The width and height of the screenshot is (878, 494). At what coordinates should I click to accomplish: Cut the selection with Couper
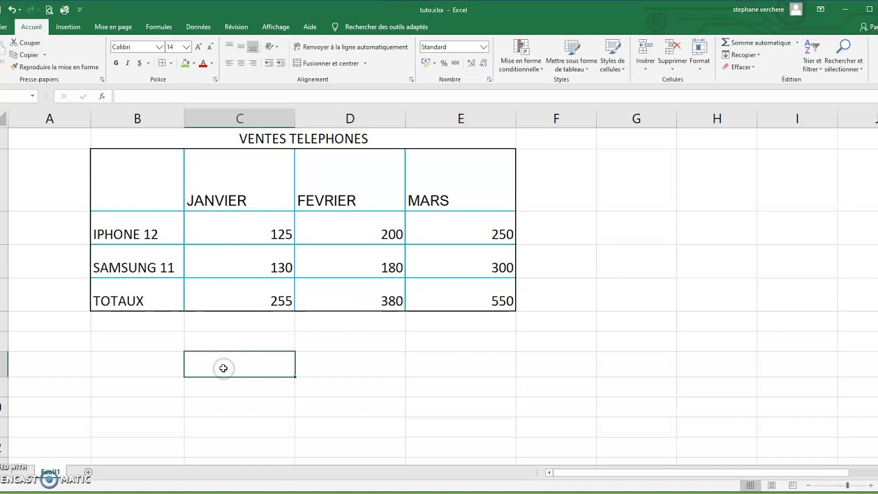coord(25,43)
